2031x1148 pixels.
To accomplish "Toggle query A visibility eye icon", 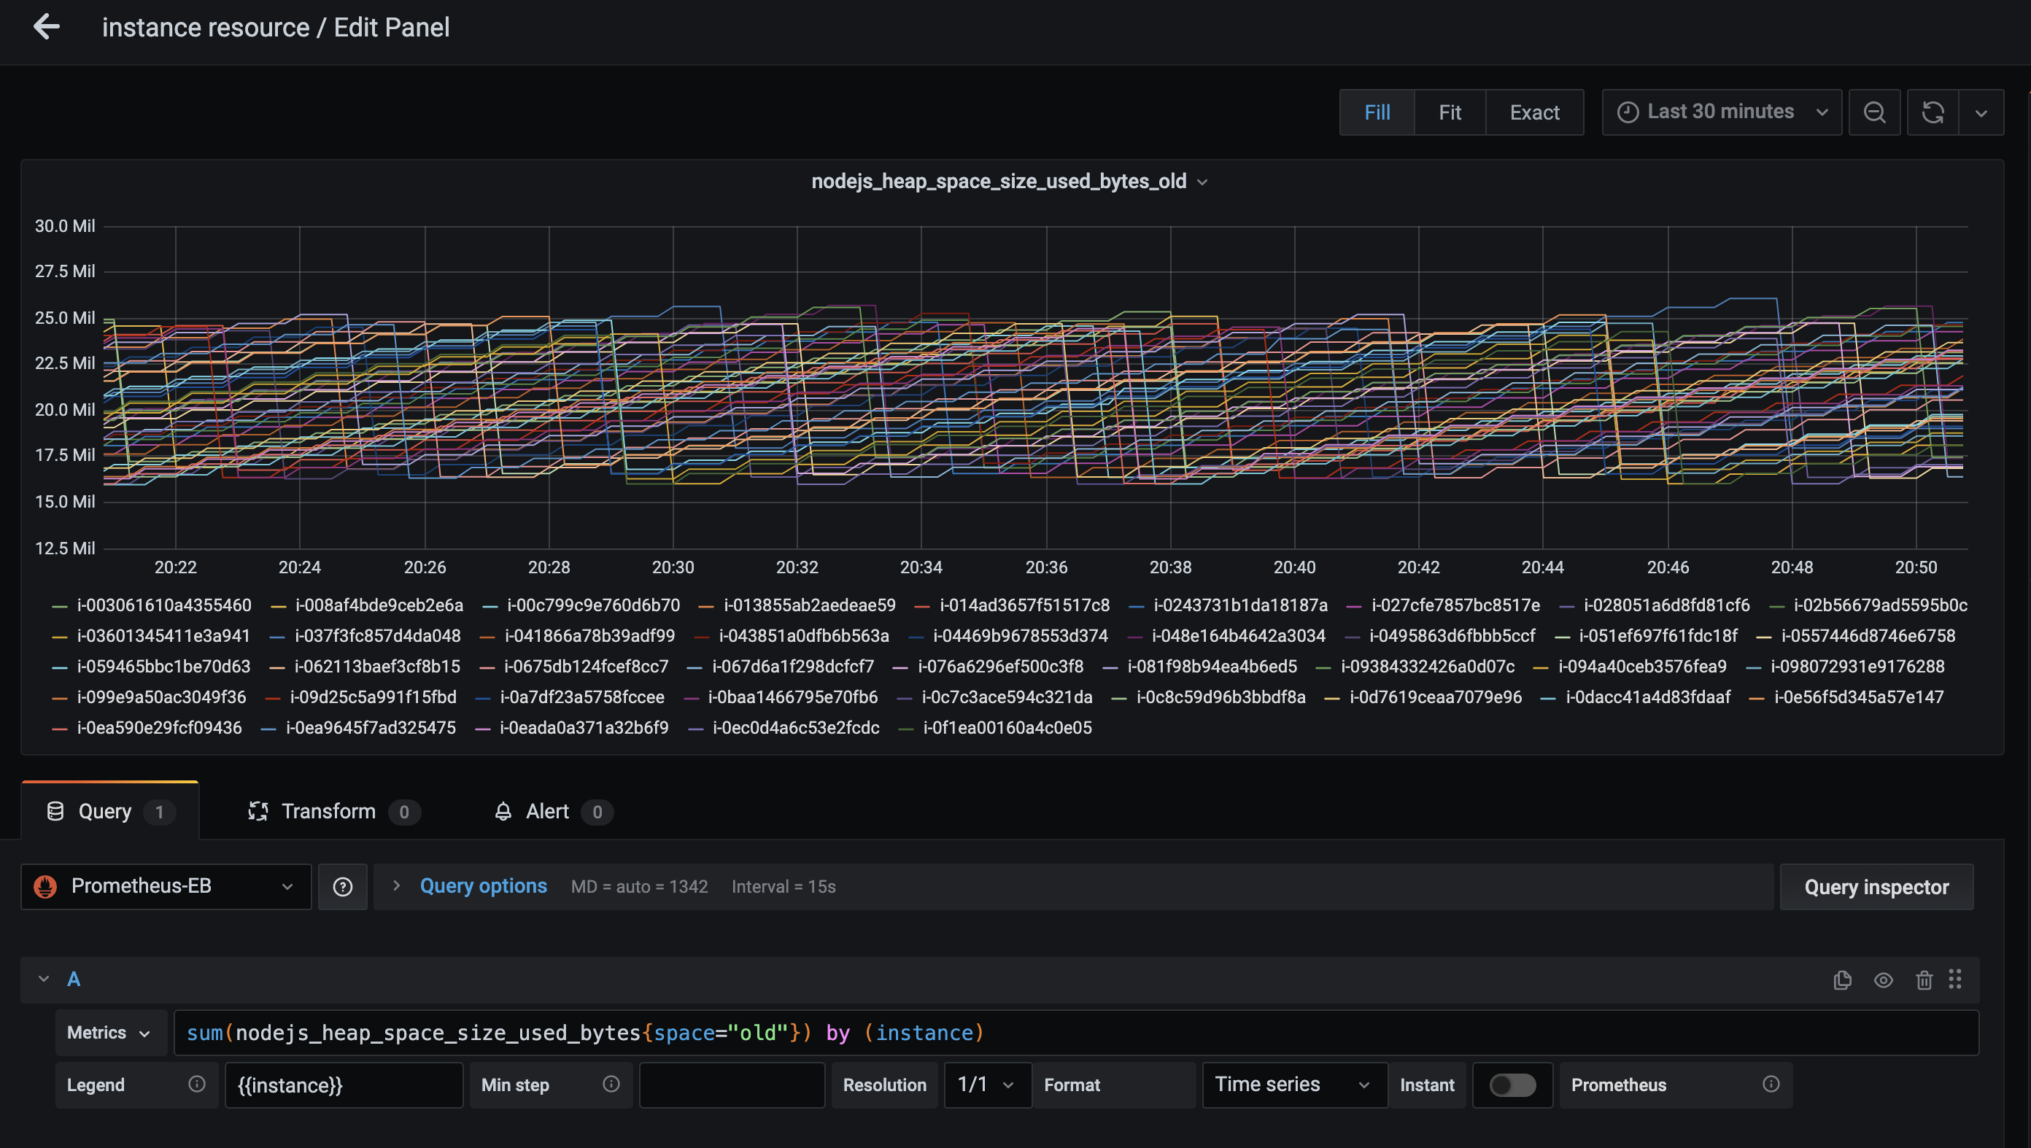I will coord(1883,980).
